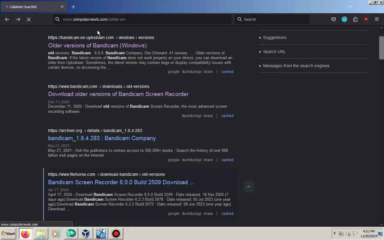Click the green globe browser taskbar icon
The height and width of the screenshot is (240, 384).
[x=71, y=234]
